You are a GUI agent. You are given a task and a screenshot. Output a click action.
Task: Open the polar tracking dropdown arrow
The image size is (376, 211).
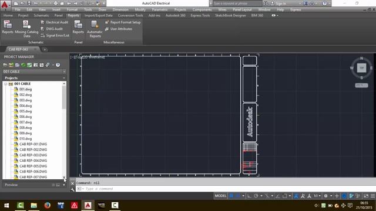(x=261, y=196)
